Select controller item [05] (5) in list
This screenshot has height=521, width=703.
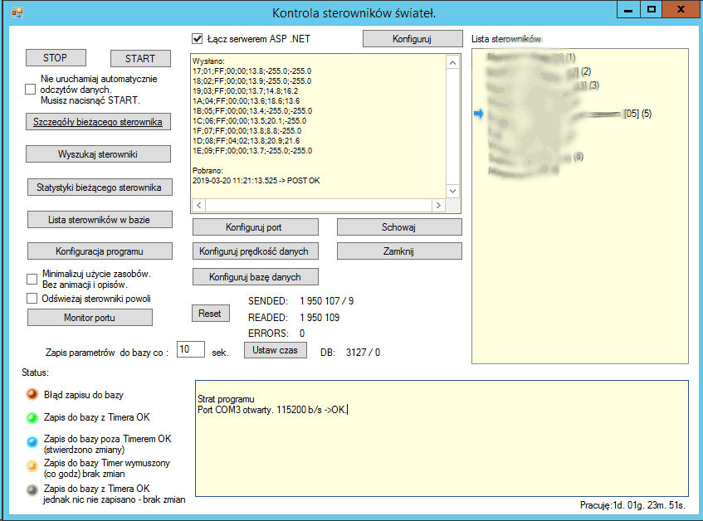[637, 114]
